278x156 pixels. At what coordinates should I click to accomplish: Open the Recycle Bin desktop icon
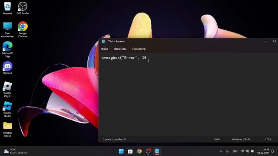click(7, 8)
